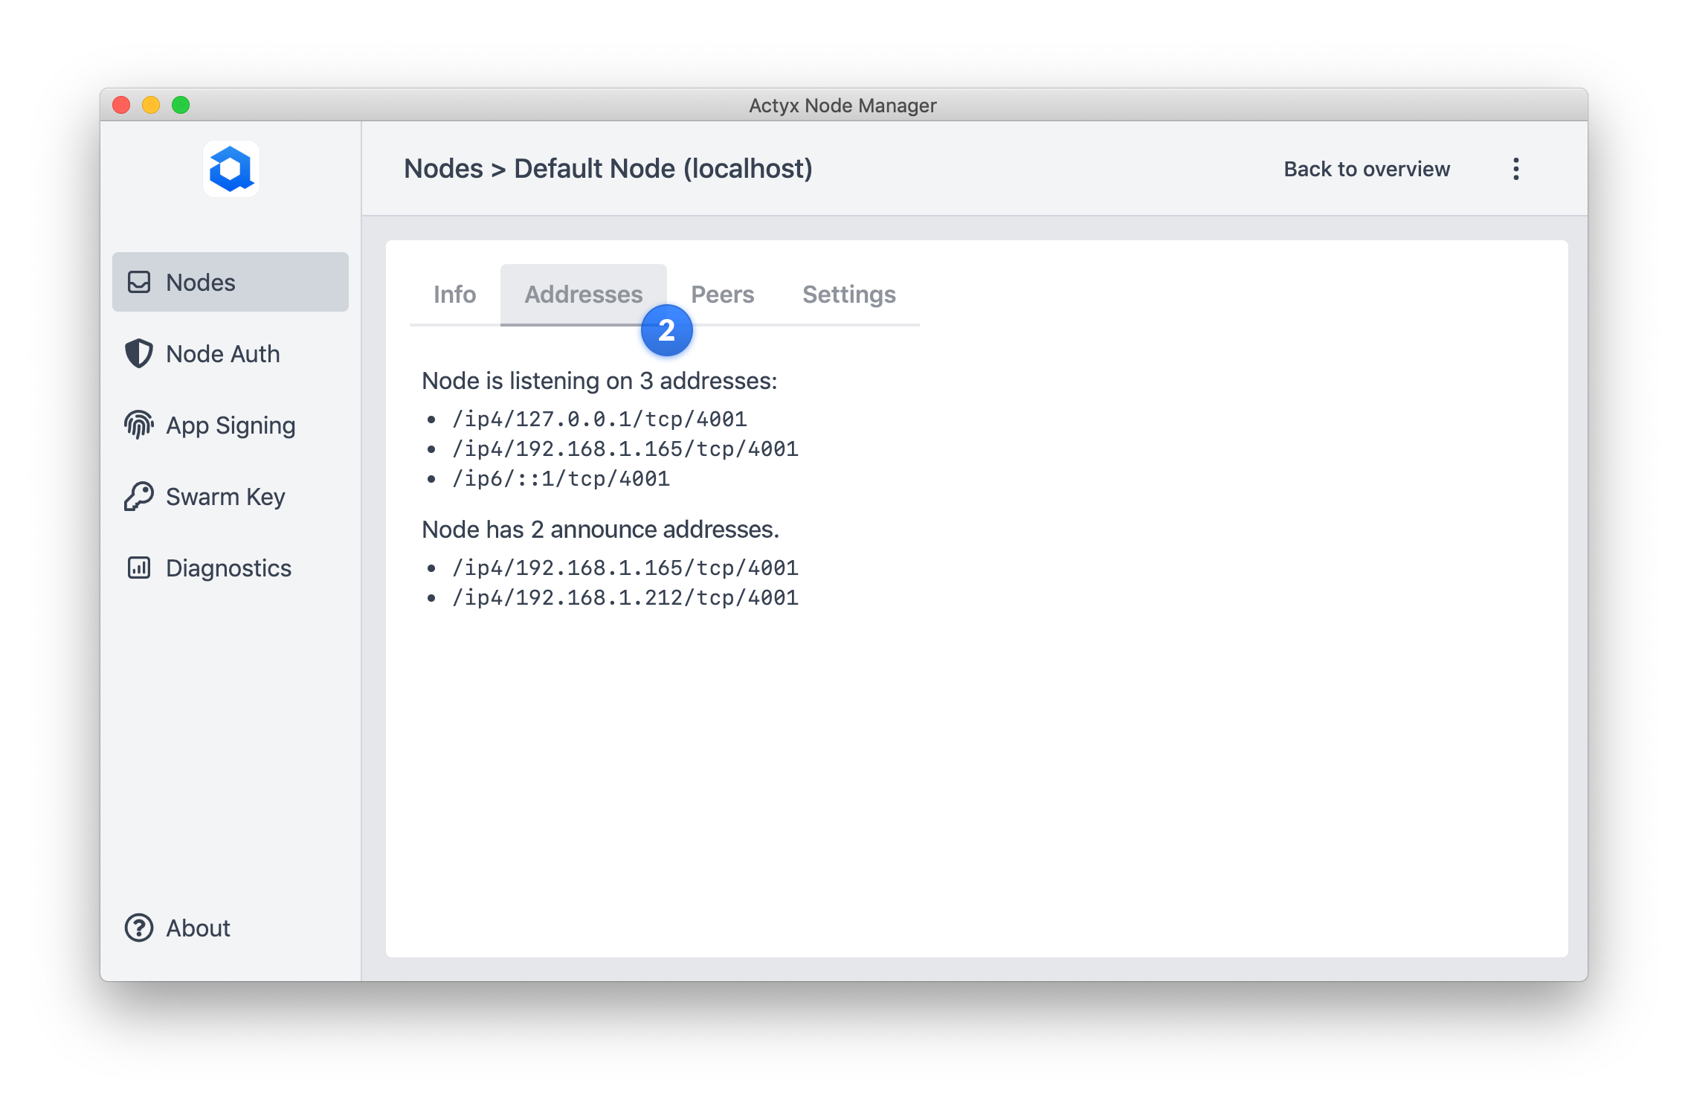The height and width of the screenshot is (1115, 1688).
Task: Click Back to overview
Action: (1366, 170)
